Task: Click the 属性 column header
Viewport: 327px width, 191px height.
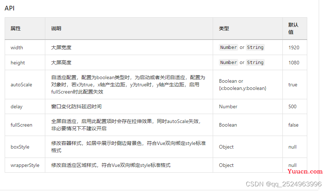Action: (x=15, y=28)
